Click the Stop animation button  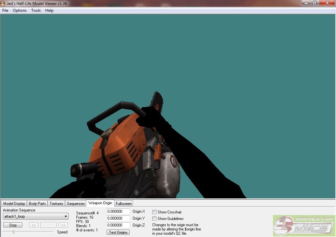coord(13,225)
